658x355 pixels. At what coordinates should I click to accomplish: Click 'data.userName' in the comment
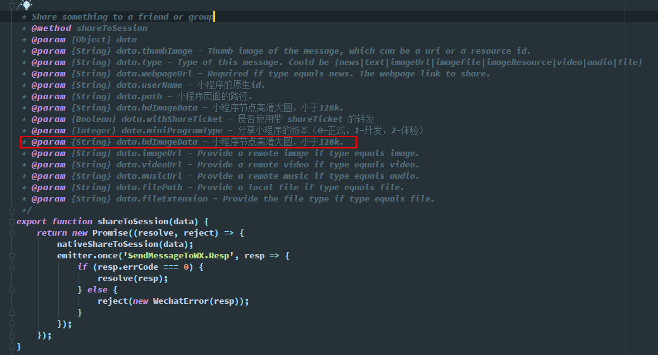coord(149,85)
